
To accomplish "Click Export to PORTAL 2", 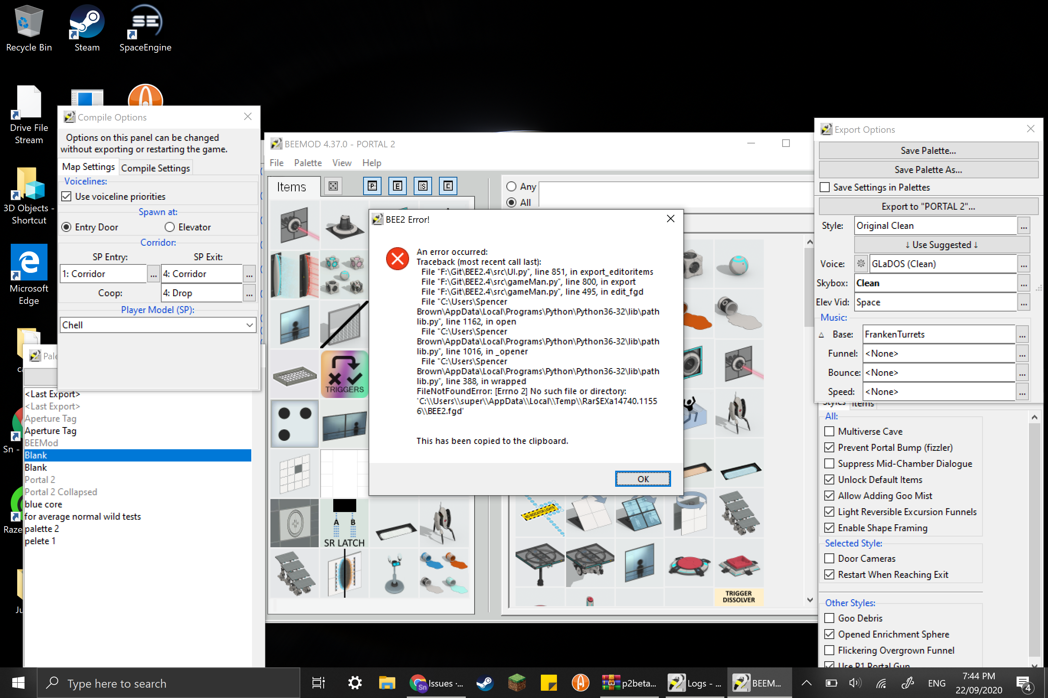I will coord(928,205).
